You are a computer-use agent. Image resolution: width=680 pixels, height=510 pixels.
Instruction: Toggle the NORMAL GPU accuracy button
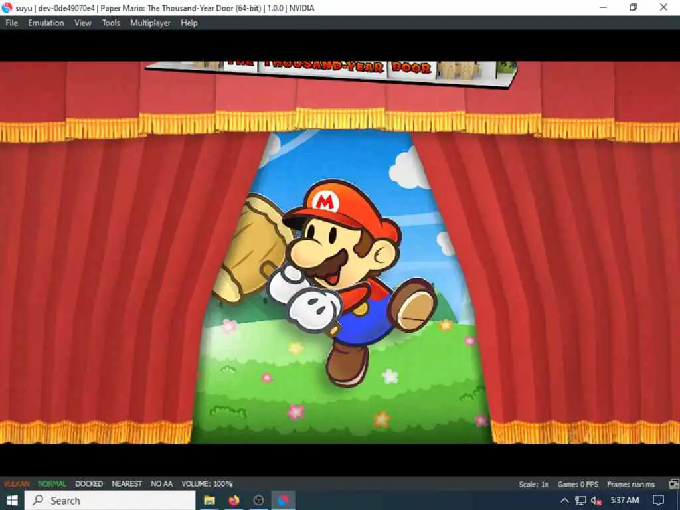[52, 484]
